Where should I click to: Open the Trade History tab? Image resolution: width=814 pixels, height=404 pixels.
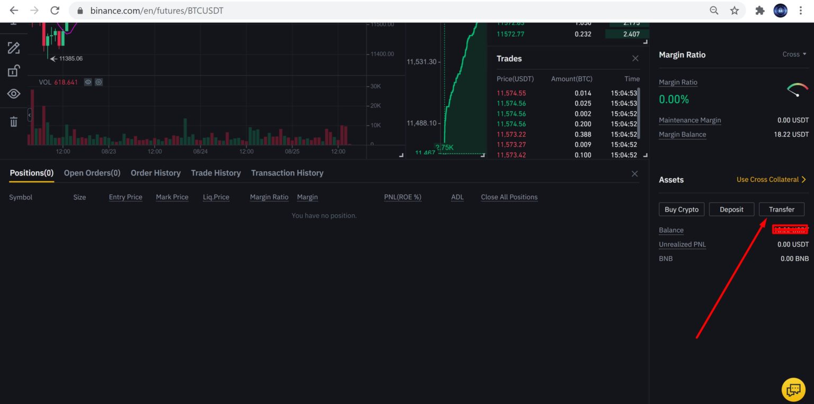[x=216, y=173]
